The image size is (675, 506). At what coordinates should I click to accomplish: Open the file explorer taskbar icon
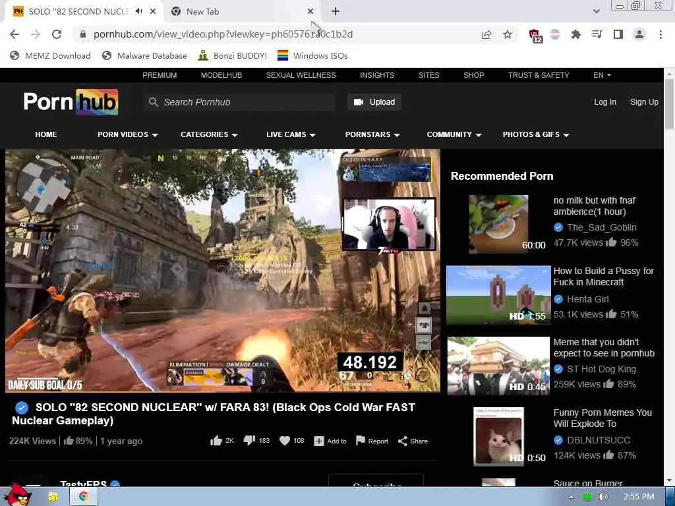[x=53, y=497]
